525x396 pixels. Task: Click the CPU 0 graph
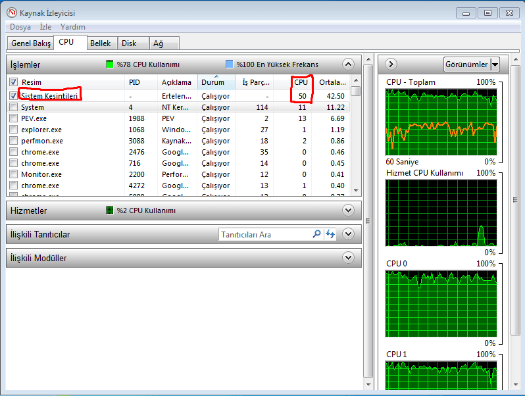pos(441,303)
